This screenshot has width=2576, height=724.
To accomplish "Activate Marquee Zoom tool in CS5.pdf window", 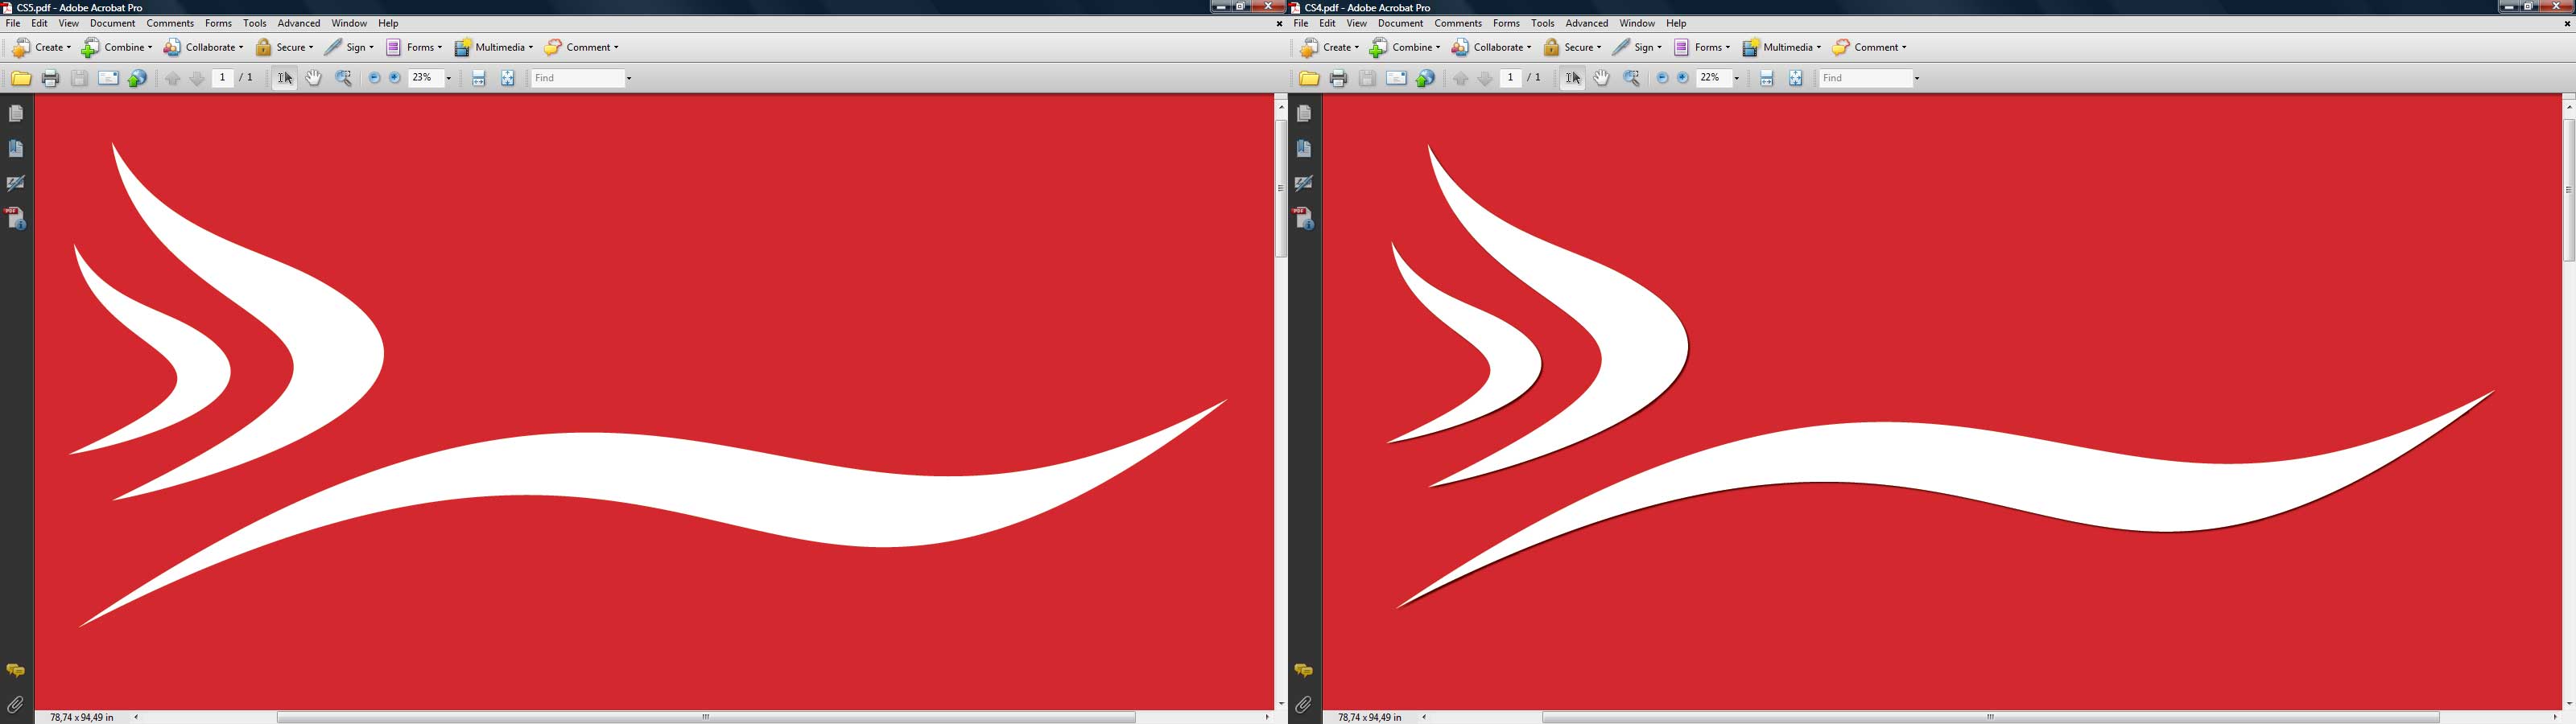I will [x=344, y=78].
